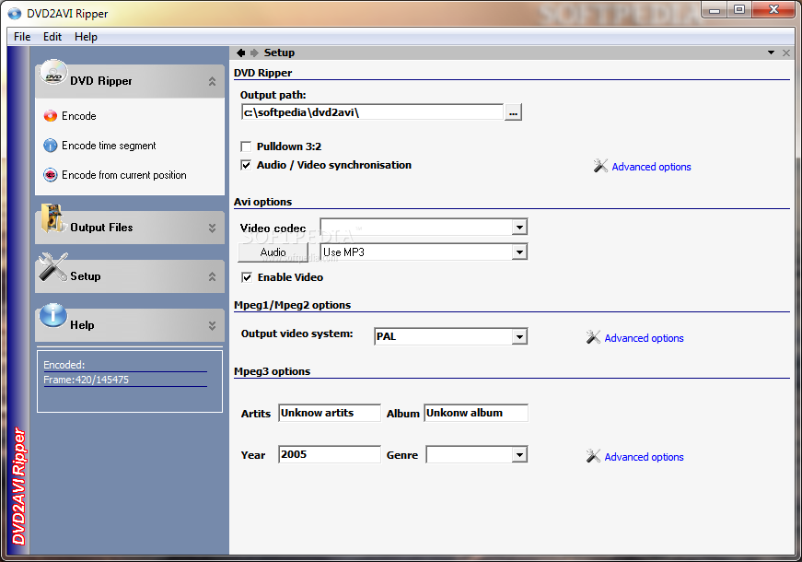Click the Audio button
This screenshot has width=802, height=562.
(x=273, y=252)
